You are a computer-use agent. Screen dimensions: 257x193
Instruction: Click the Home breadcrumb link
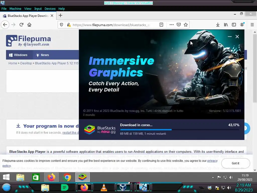click(x=13, y=63)
